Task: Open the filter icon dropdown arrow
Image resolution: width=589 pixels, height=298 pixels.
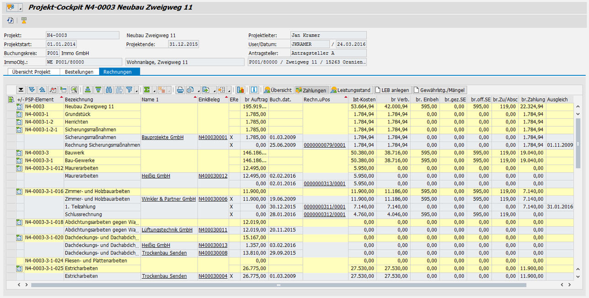Action: click(x=137, y=90)
